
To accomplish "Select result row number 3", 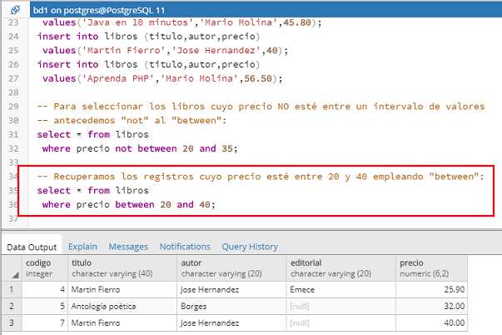I will pos(12,322).
